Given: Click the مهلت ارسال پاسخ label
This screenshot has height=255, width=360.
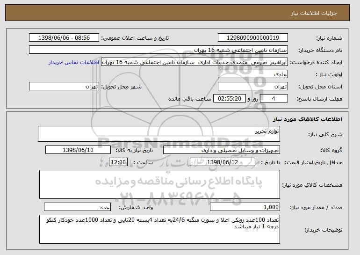Looking at the screenshot, I should (319, 99).
